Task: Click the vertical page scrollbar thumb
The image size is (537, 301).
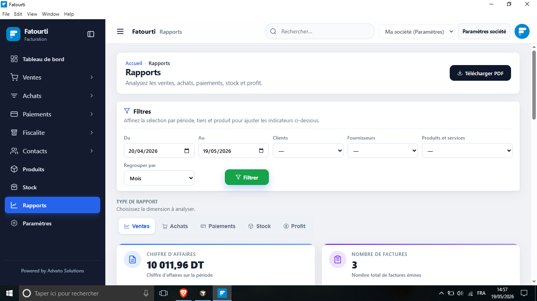Action: [534, 85]
